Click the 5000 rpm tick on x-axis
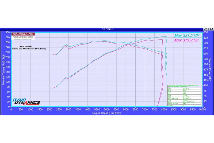Screen dimensions: 214x143 pyautogui.click(x=106, y=109)
